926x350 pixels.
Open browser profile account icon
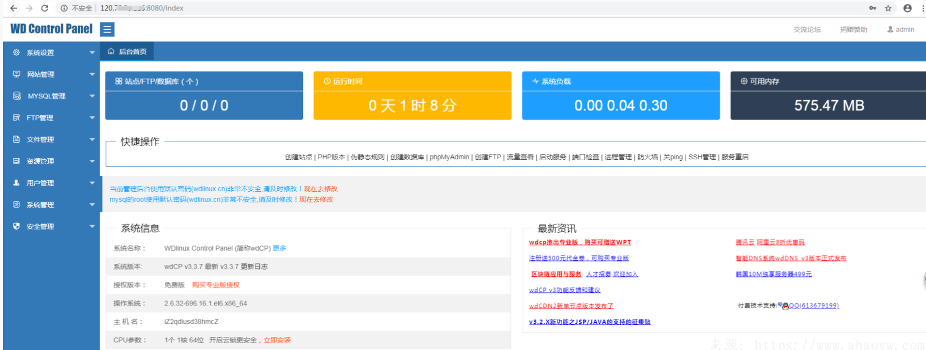tap(907, 8)
